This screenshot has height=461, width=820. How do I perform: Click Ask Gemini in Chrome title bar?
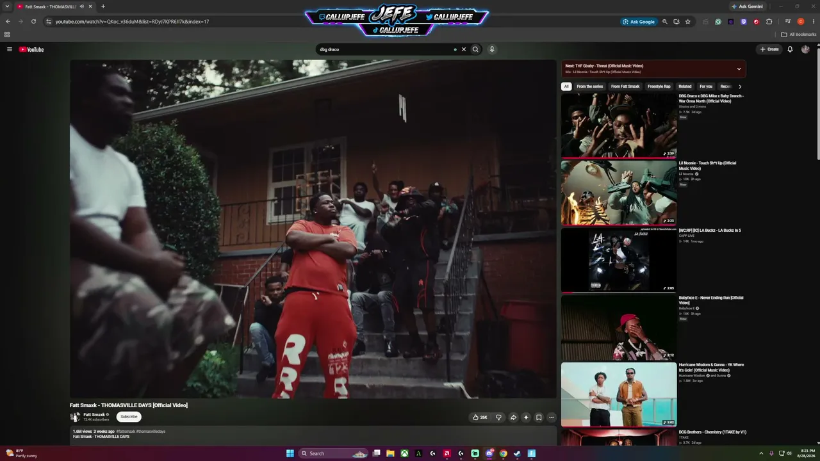[746, 6]
